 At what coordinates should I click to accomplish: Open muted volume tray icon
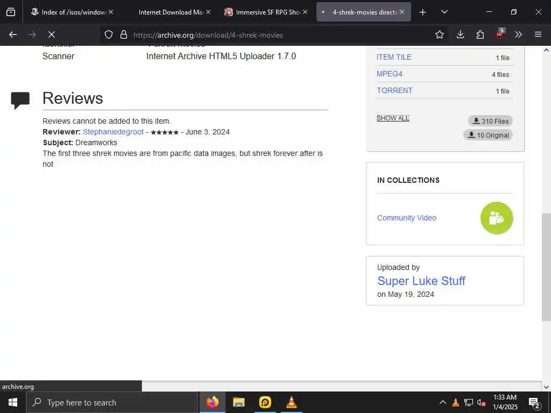pos(482,403)
